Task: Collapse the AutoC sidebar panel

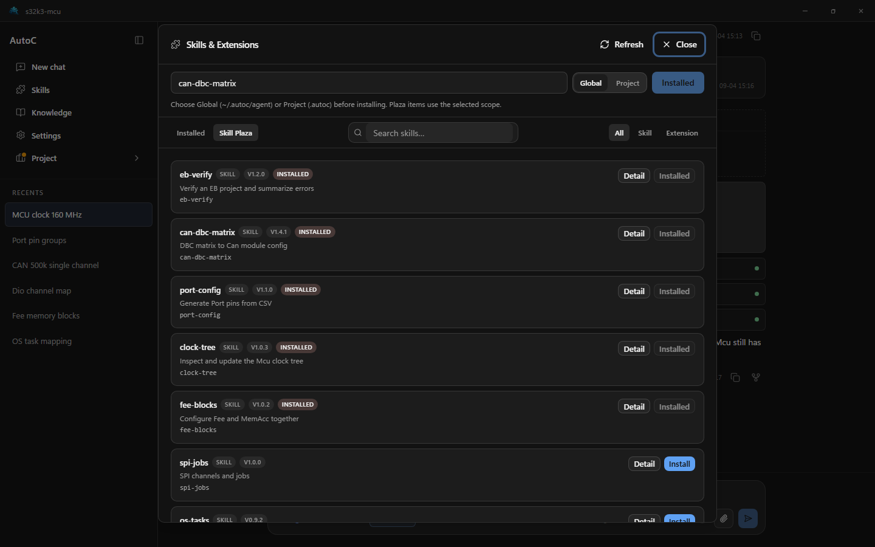Action: pos(139,40)
